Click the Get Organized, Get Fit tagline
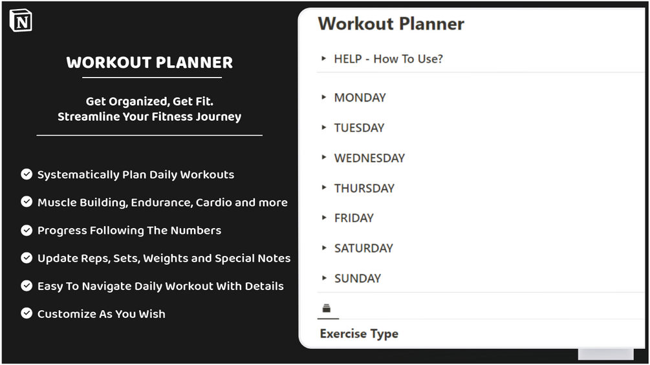650x365 pixels. pyautogui.click(x=149, y=101)
